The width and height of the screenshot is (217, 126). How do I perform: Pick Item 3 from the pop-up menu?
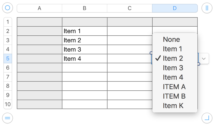click(x=173, y=68)
